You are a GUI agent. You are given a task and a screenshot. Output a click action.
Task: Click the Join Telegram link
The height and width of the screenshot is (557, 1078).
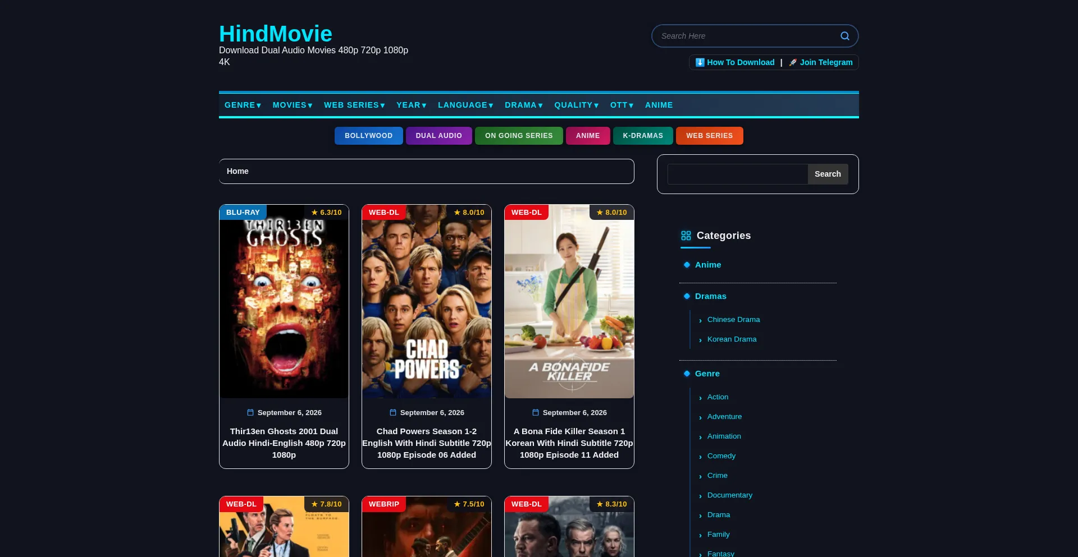pyautogui.click(x=820, y=62)
